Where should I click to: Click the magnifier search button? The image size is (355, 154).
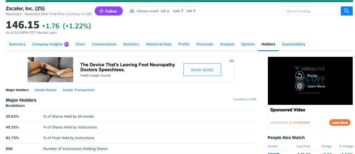(x=347, y=11)
